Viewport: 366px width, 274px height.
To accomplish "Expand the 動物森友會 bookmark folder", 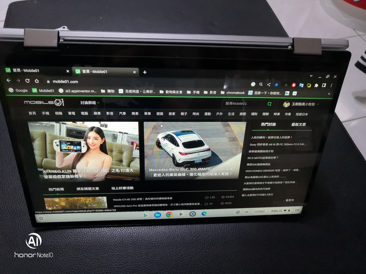I will click(x=171, y=92).
